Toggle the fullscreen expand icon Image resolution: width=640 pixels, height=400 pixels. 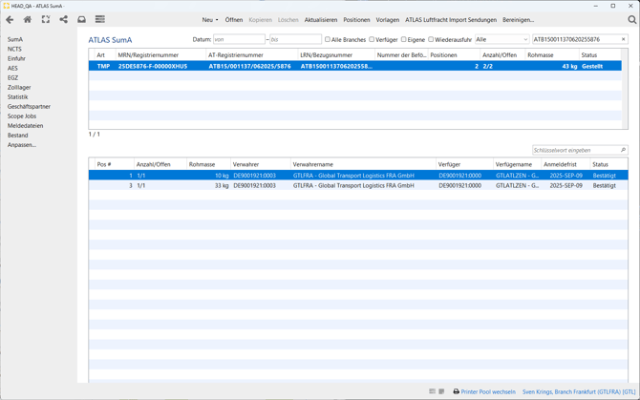point(46,20)
